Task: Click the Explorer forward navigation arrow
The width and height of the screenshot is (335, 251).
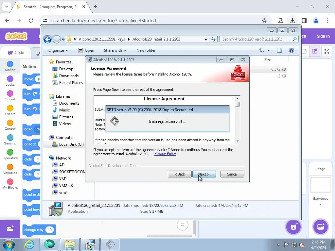Action: click(57, 39)
